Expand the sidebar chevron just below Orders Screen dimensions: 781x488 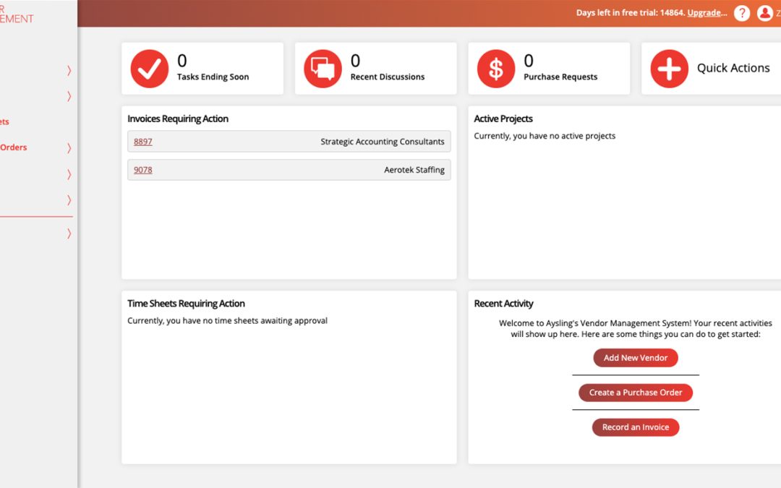coord(69,174)
